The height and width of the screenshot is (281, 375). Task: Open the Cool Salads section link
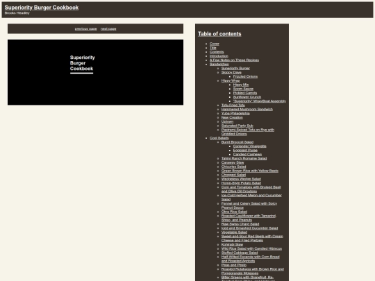tap(219, 138)
